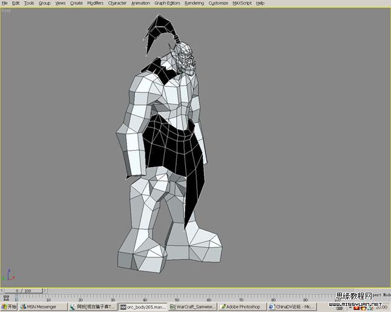This screenshot has width=391, height=312.
Task: Open the Help menu
Action: pyautogui.click(x=260, y=3)
